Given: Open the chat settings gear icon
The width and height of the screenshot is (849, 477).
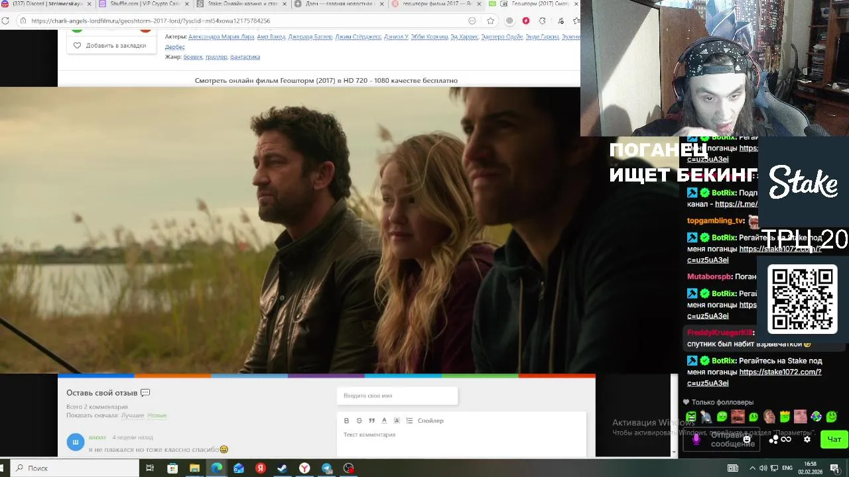Looking at the screenshot, I should pyautogui.click(x=807, y=439).
